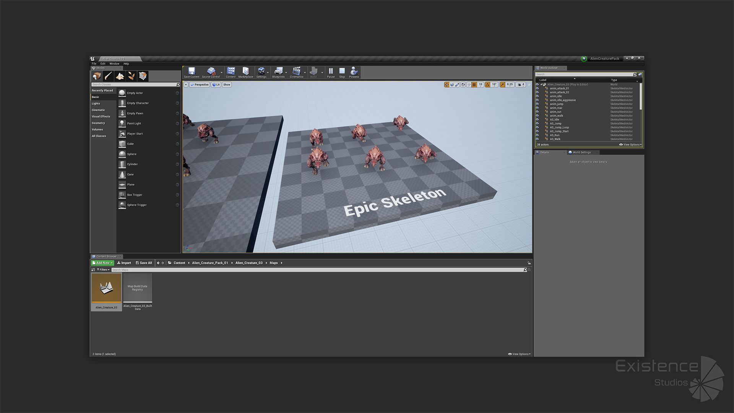The width and height of the screenshot is (734, 413).
Task: Open the Perspective viewport dropdown
Action: pyautogui.click(x=200, y=85)
